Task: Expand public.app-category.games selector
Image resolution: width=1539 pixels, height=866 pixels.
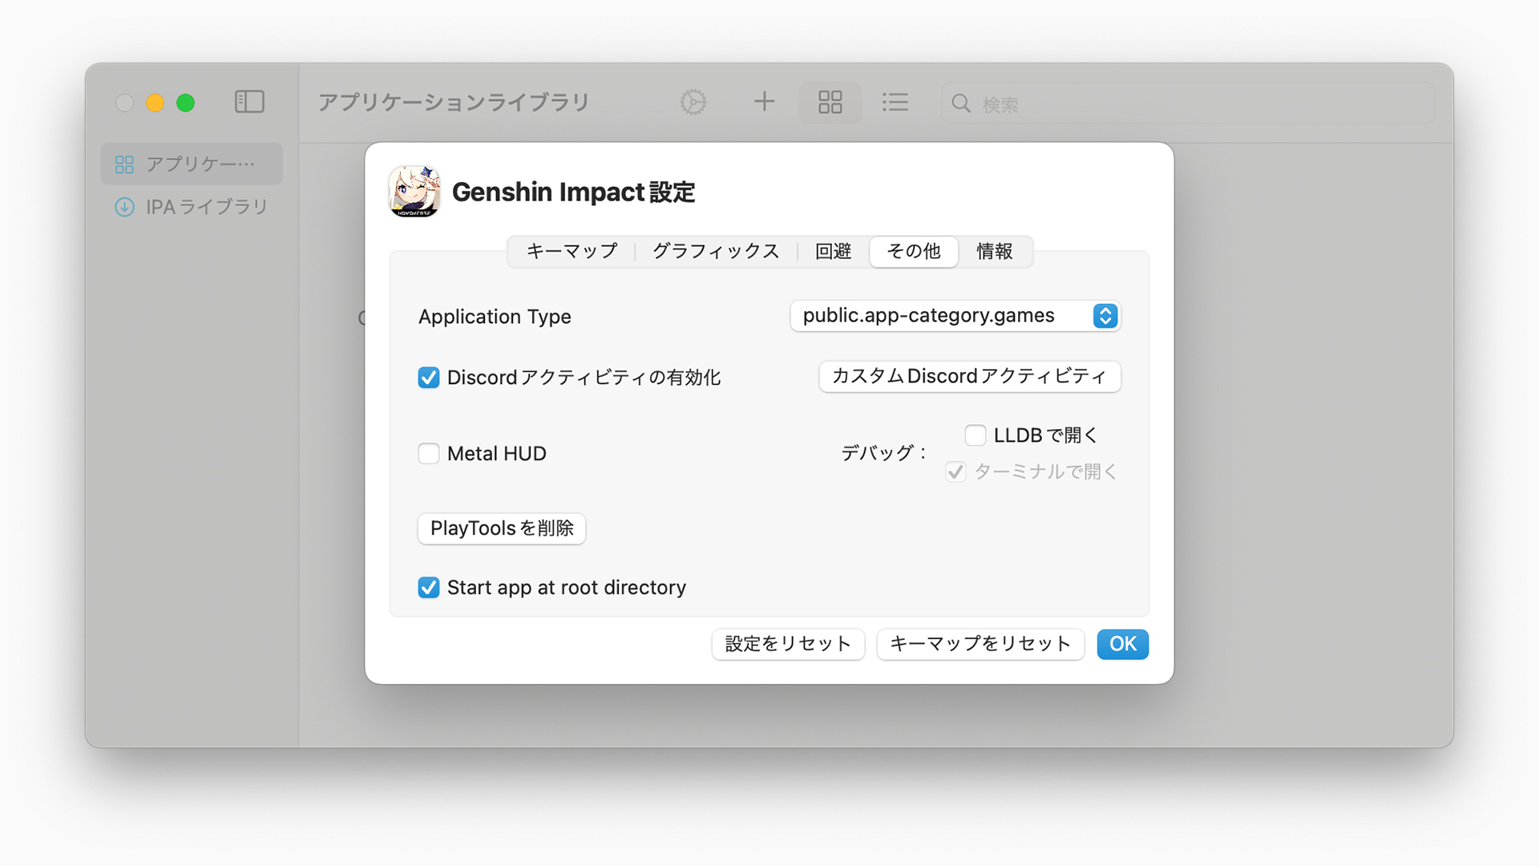Action: point(1106,316)
